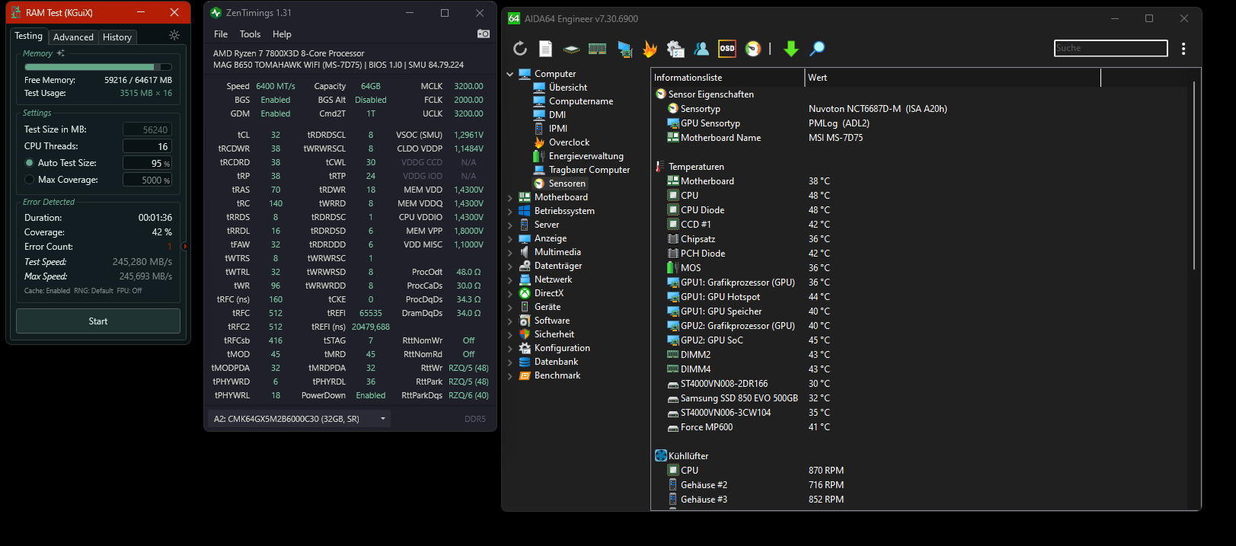Expand the Anzeige tree node
The width and height of the screenshot is (1236, 546).
click(x=510, y=238)
